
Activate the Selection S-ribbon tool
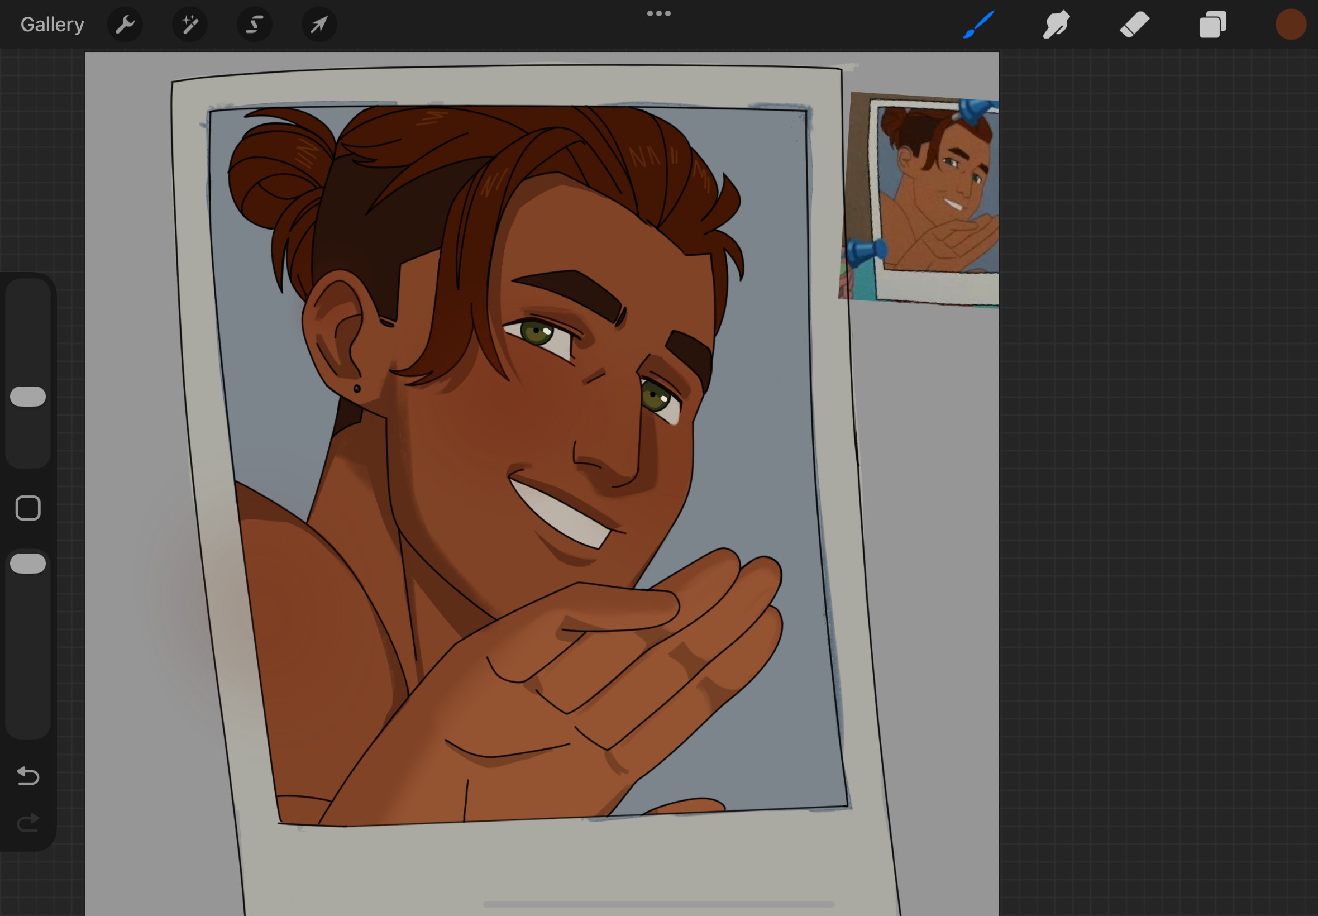254,25
